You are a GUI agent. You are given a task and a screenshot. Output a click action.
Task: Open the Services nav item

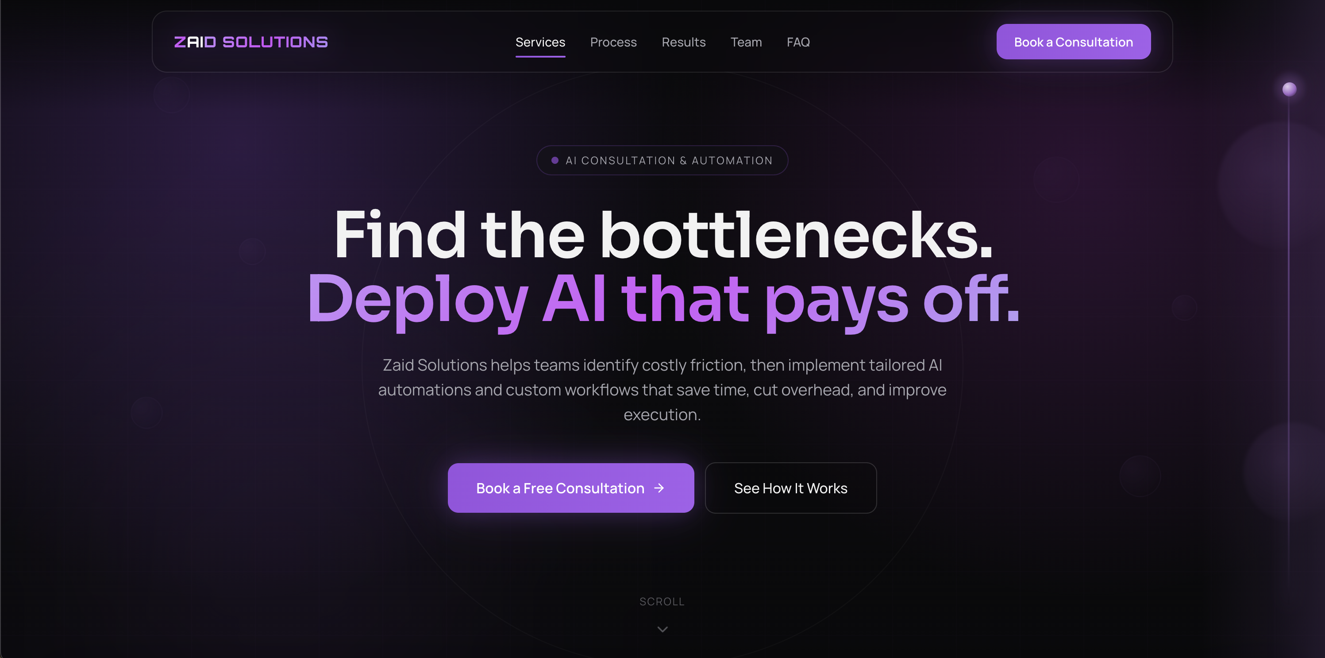pos(540,42)
